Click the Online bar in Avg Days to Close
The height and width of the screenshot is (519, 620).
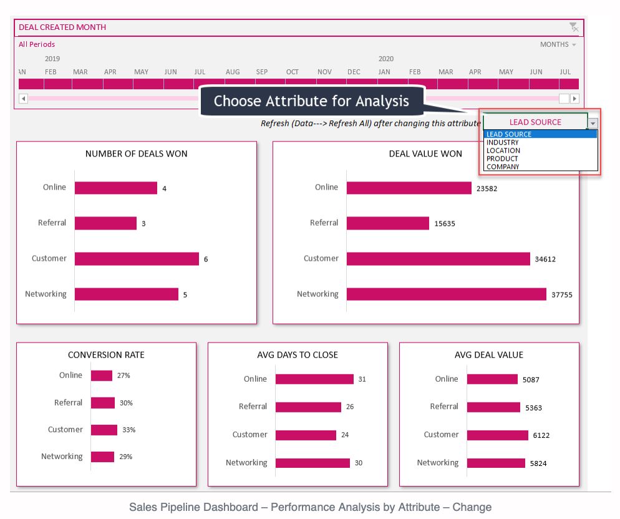coord(314,379)
